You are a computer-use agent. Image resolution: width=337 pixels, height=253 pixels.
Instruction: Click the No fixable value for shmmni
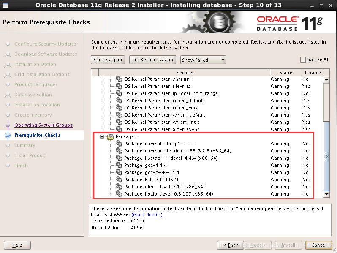(x=305, y=79)
